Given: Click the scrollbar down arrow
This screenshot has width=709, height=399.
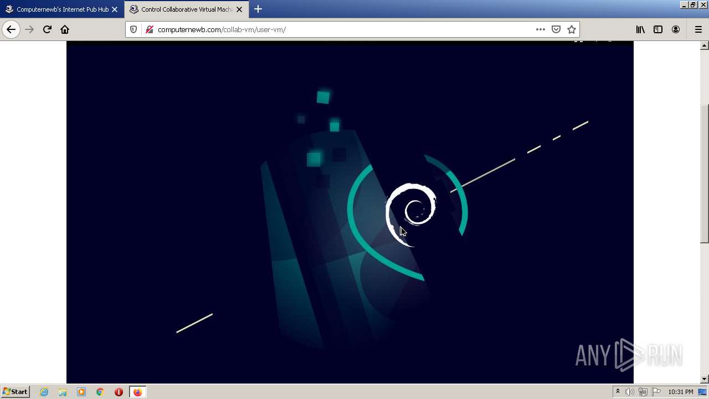Looking at the screenshot, I should 704,379.
